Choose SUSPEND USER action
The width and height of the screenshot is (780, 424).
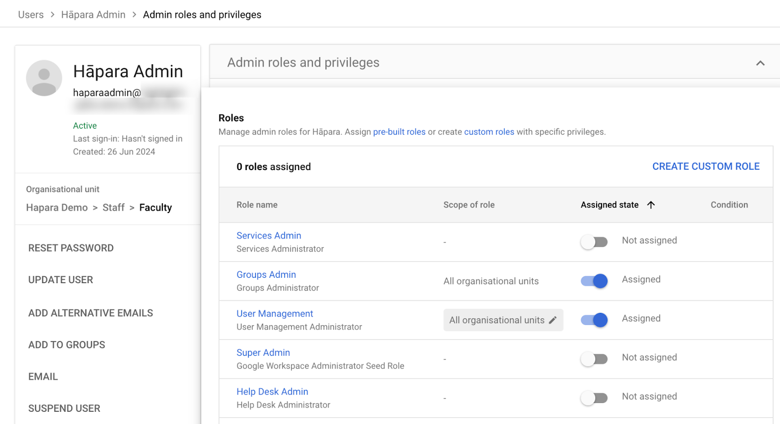(x=64, y=408)
